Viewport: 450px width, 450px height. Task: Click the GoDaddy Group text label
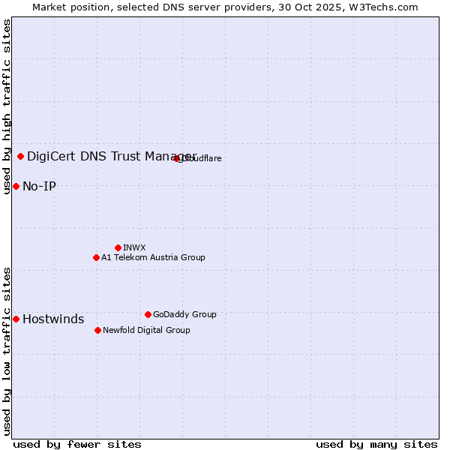click(x=184, y=314)
